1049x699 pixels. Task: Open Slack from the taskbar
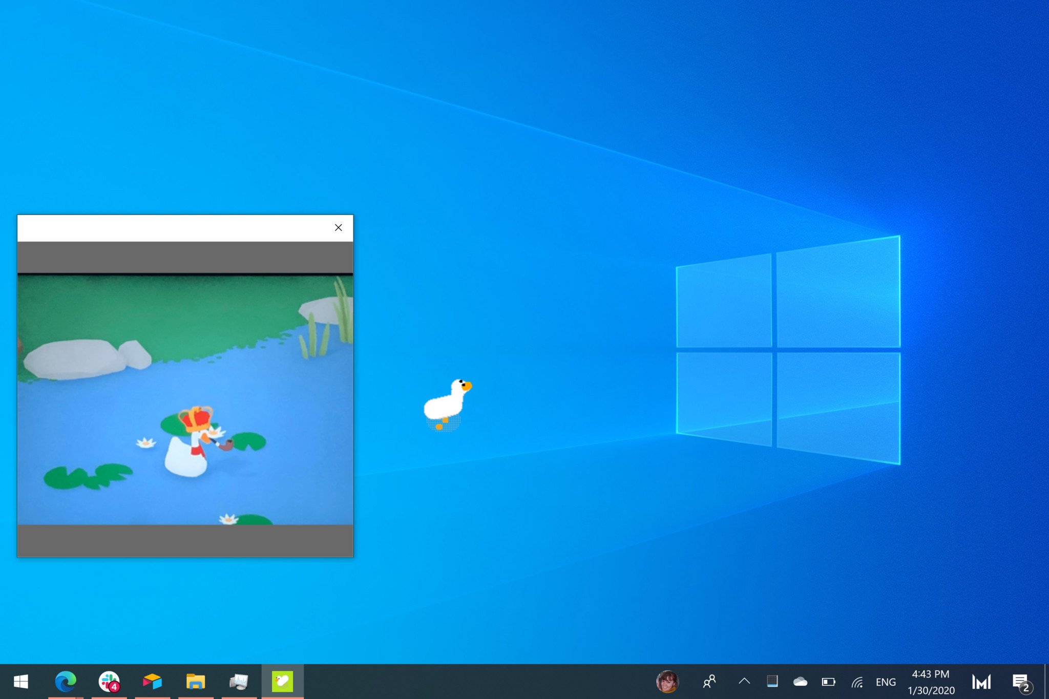pyautogui.click(x=109, y=682)
